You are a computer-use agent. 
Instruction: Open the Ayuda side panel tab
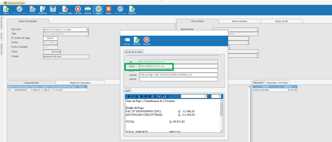[x=1, y=36]
